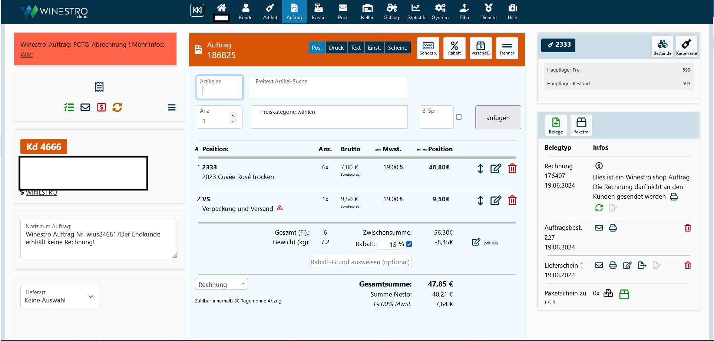The width and height of the screenshot is (714, 341).
Task: Open the Rechnung document type dropdown
Action: (x=221, y=284)
